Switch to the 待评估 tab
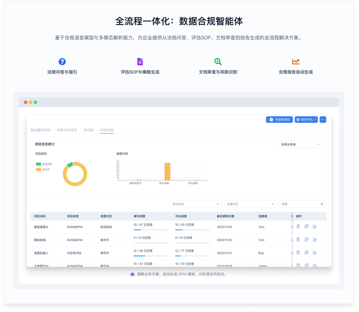The height and width of the screenshot is (312, 359). (x=89, y=130)
